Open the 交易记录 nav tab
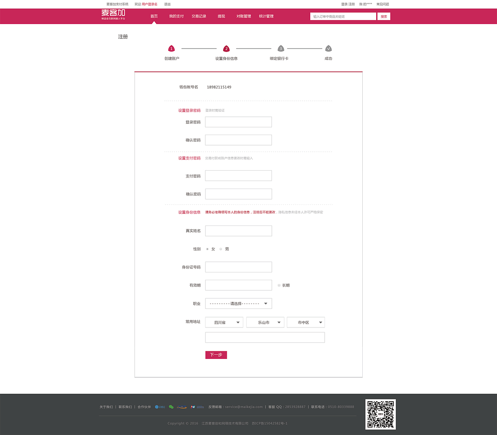The height and width of the screenshot is (435, 497). 199,16
